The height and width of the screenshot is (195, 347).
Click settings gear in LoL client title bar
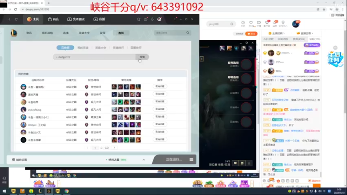click(246, 42)
